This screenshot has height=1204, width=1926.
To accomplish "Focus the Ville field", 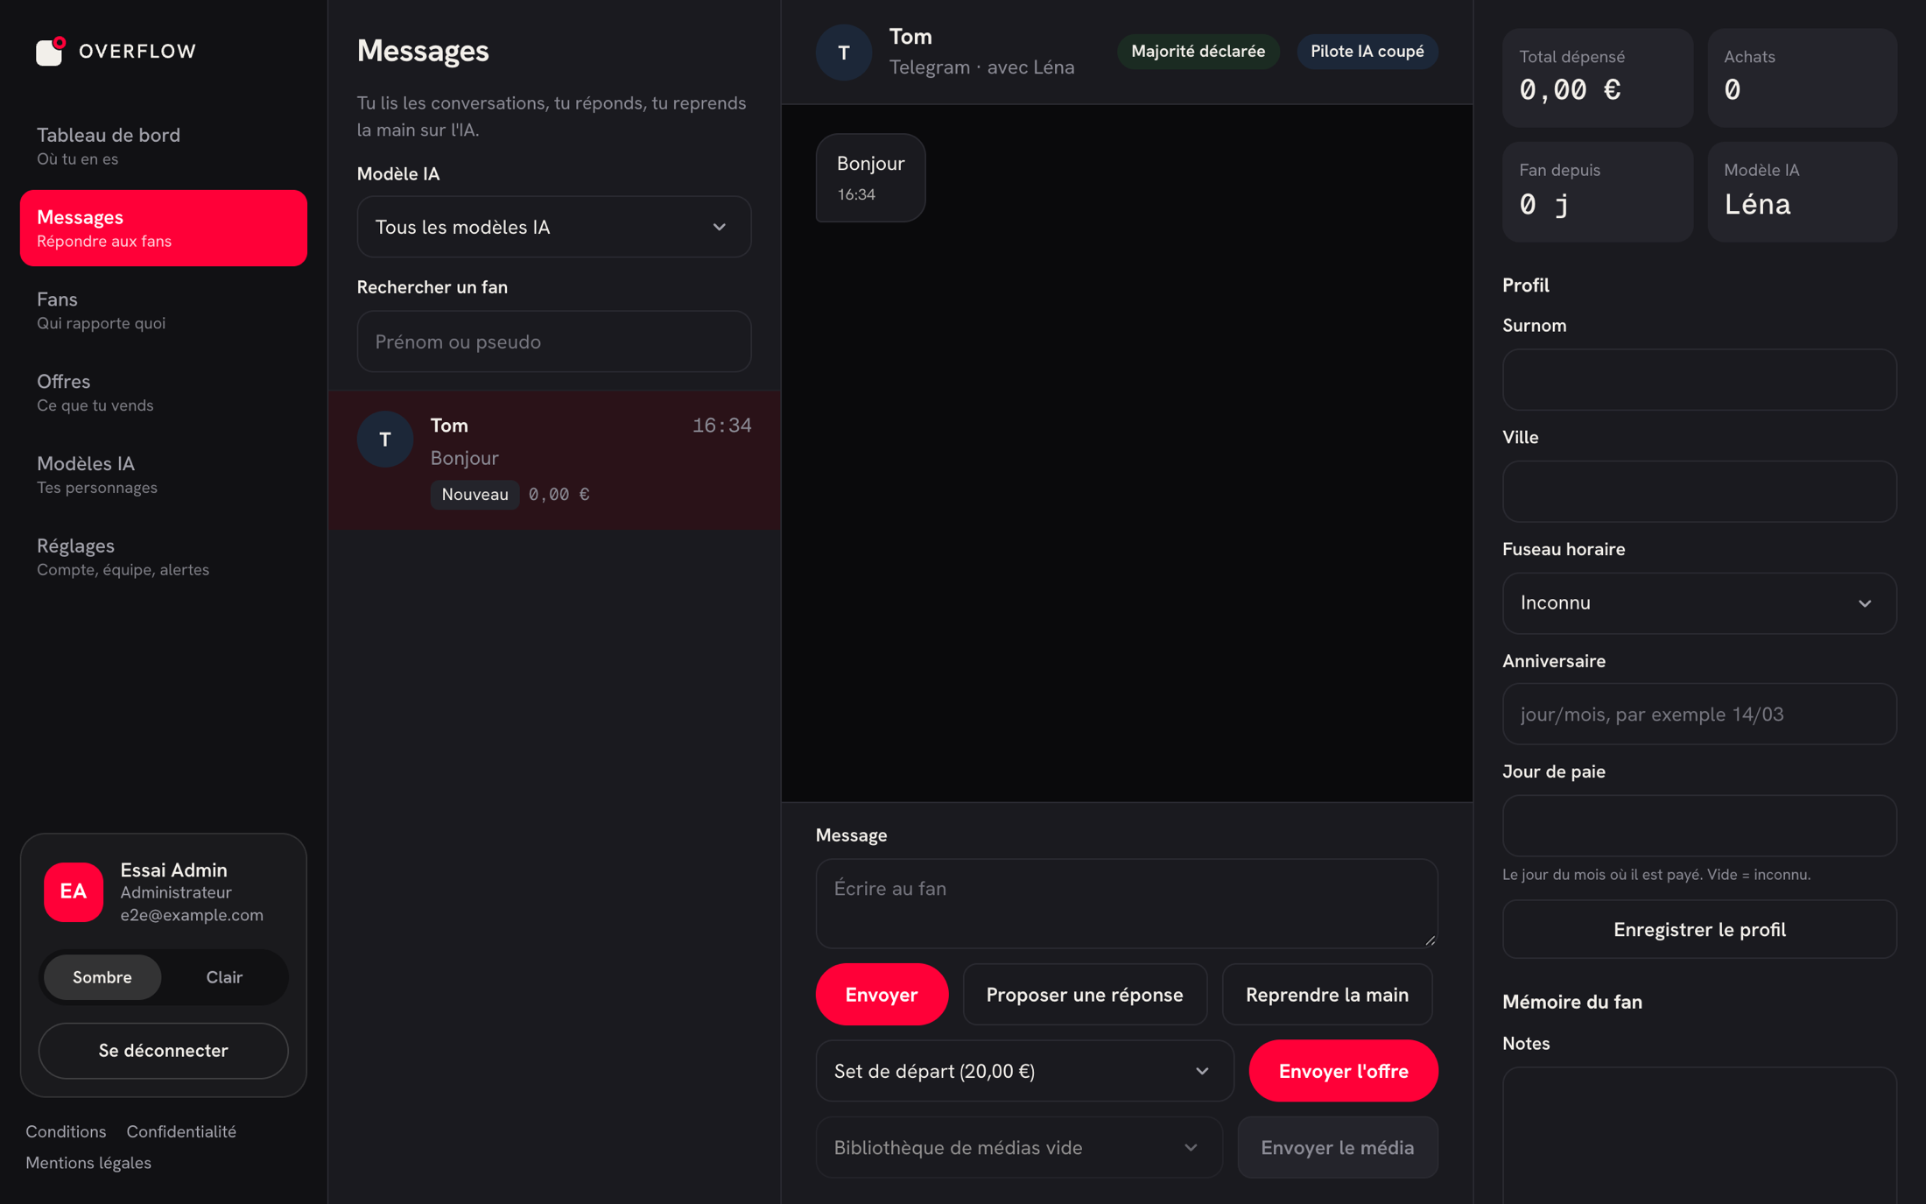I will 1699,492.
